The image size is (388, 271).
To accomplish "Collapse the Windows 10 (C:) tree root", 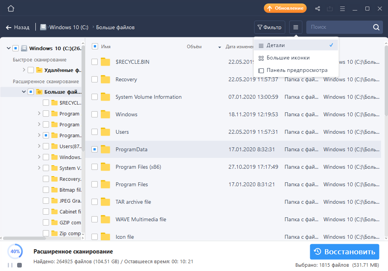I will pos(9,48).
